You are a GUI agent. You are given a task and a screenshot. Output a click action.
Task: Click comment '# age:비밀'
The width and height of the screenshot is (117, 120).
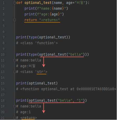point(26,66)
